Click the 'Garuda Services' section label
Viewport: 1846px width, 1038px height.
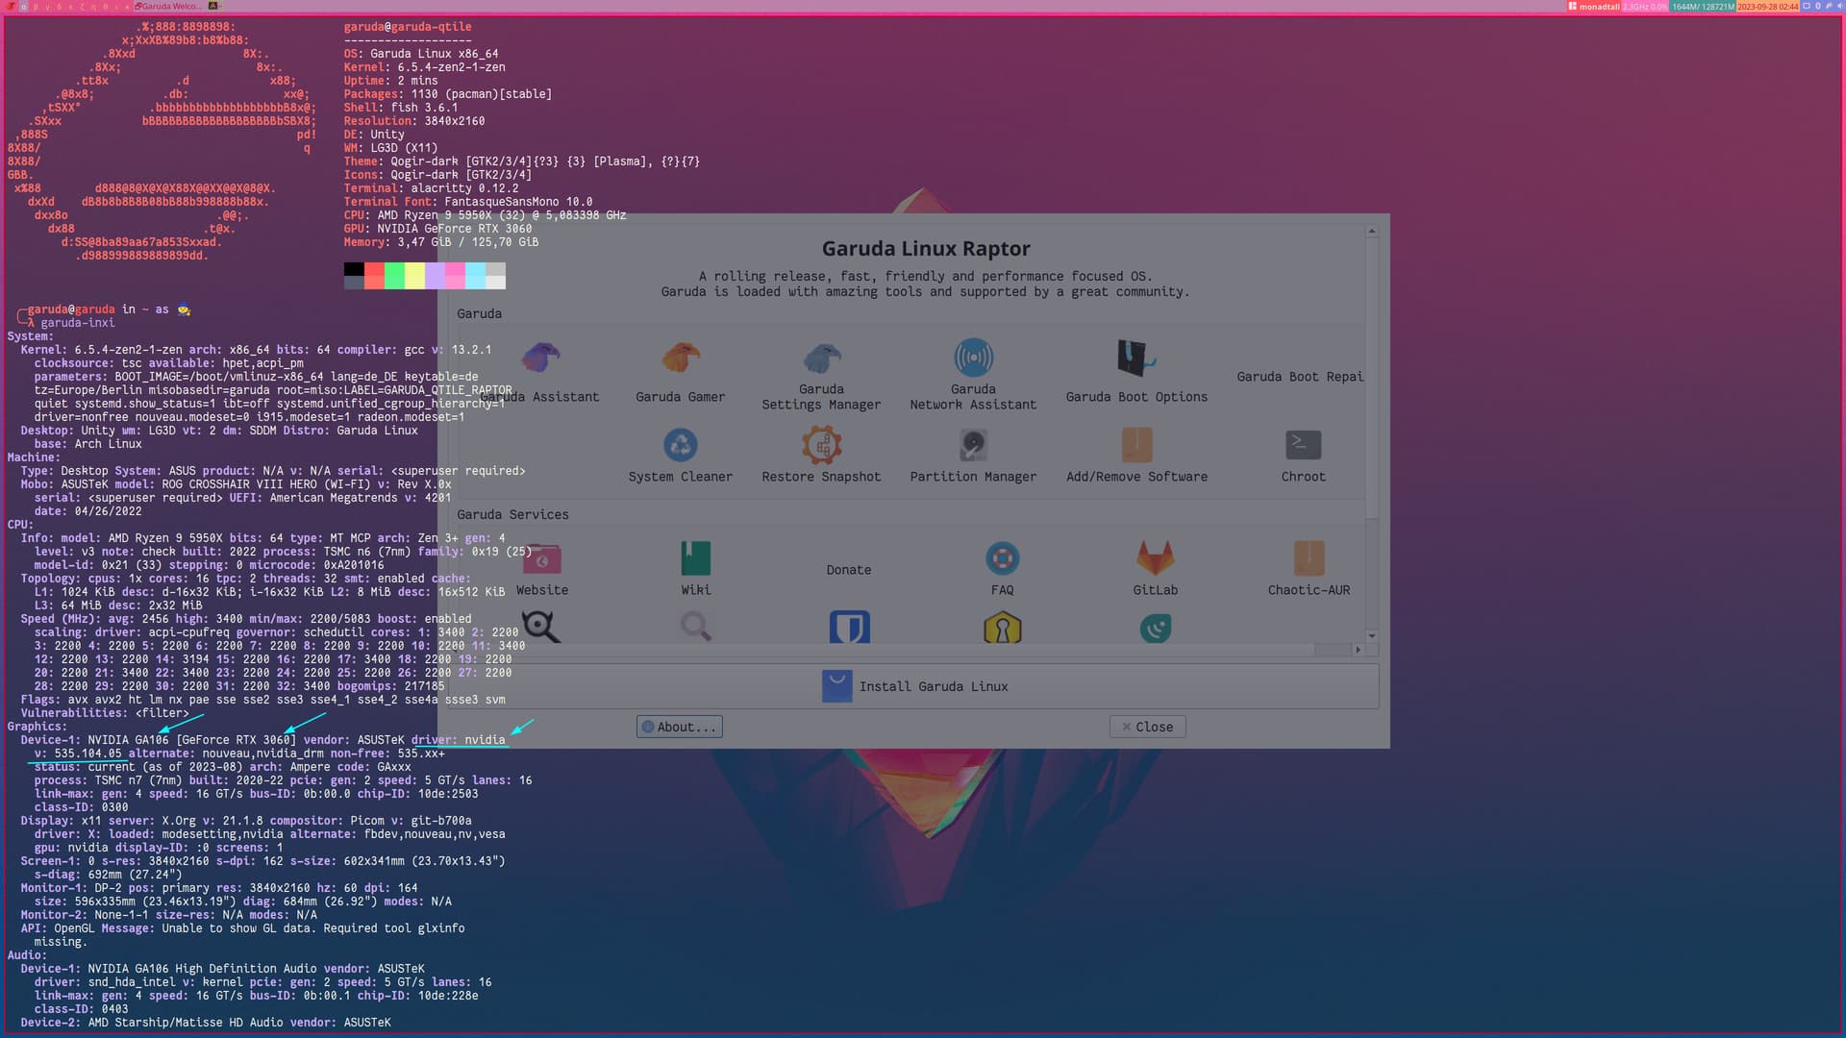coord(512,515)
